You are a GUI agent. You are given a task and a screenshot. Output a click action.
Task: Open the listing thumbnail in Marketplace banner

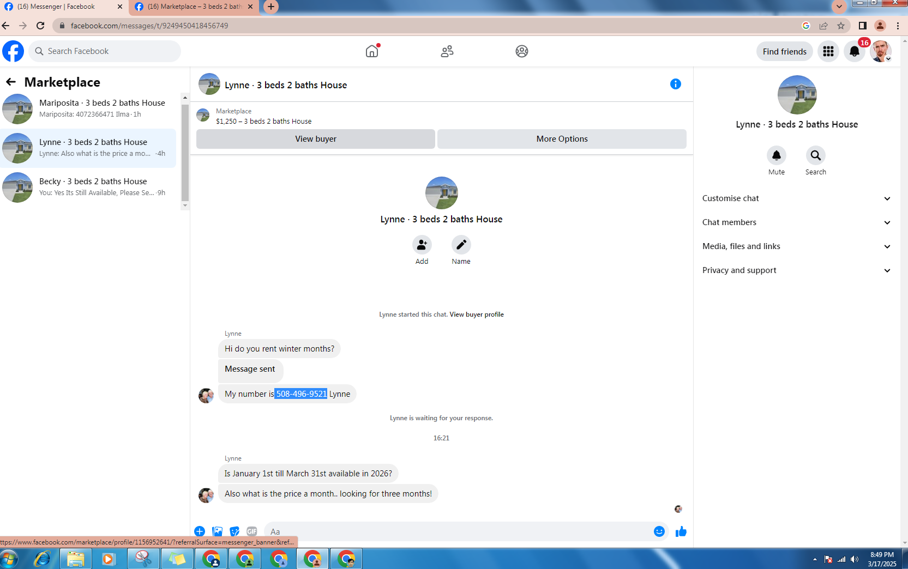pyautogui.click(x=203, y=115)
